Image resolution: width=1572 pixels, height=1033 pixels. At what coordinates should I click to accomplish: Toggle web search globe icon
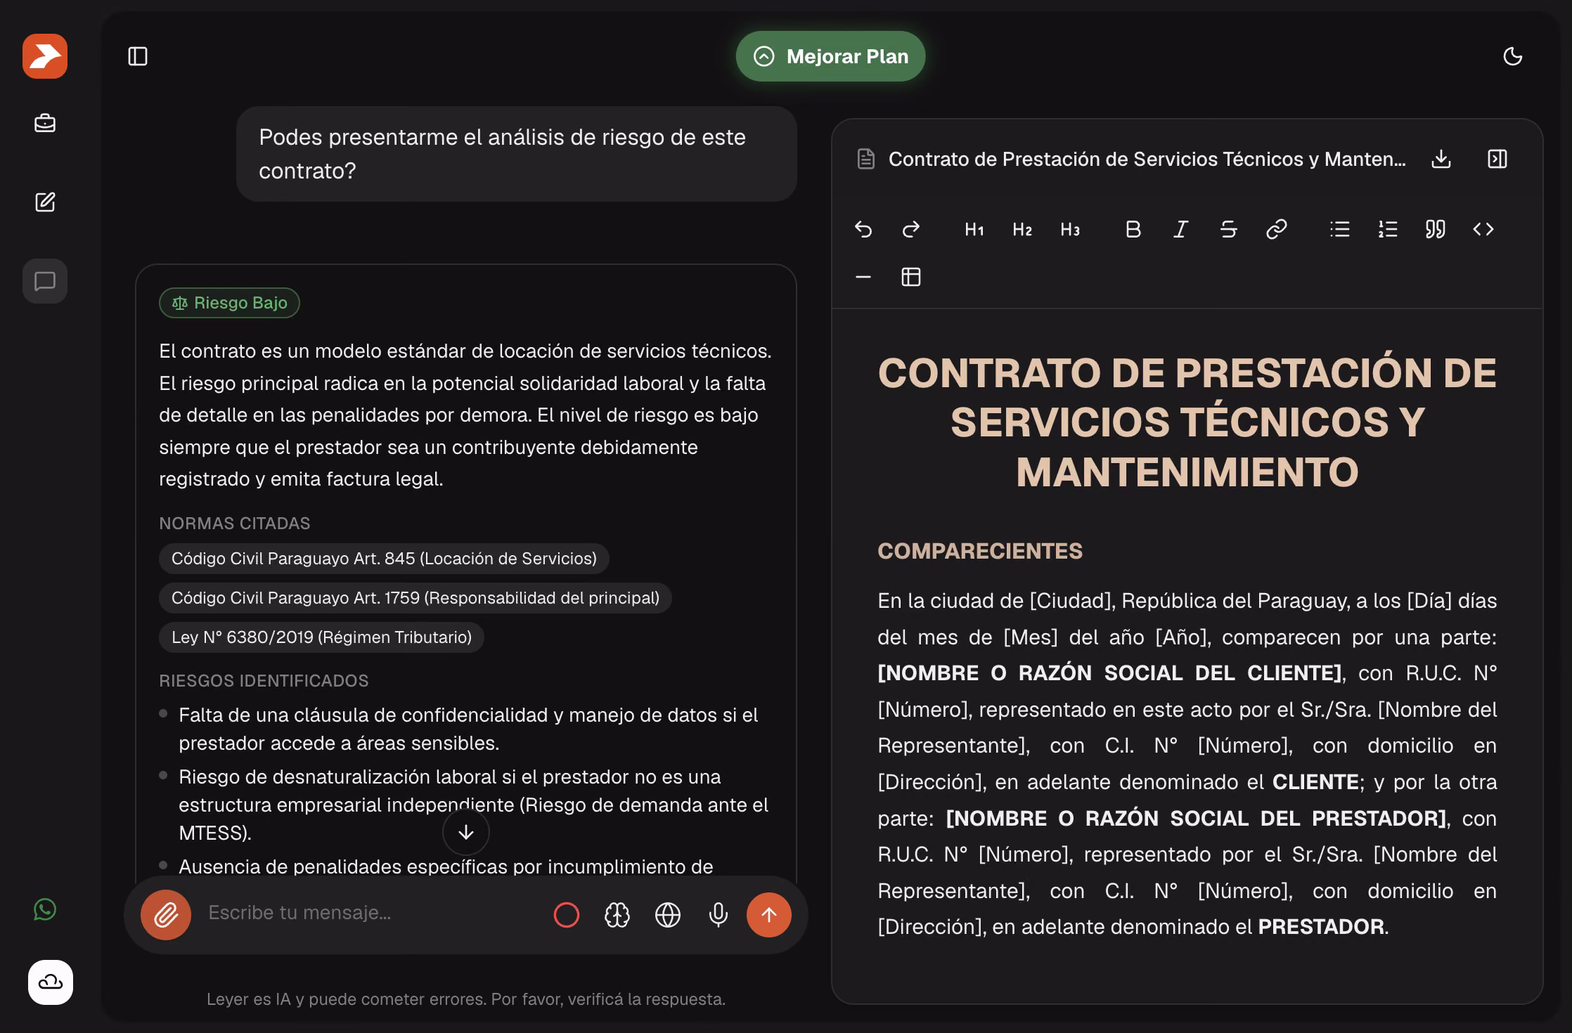click(668, 915)
